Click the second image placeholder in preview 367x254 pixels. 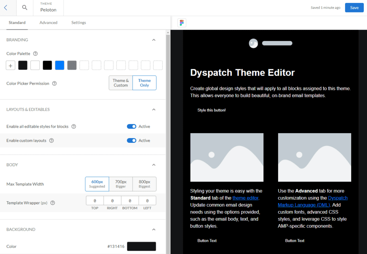click(315, 157)
